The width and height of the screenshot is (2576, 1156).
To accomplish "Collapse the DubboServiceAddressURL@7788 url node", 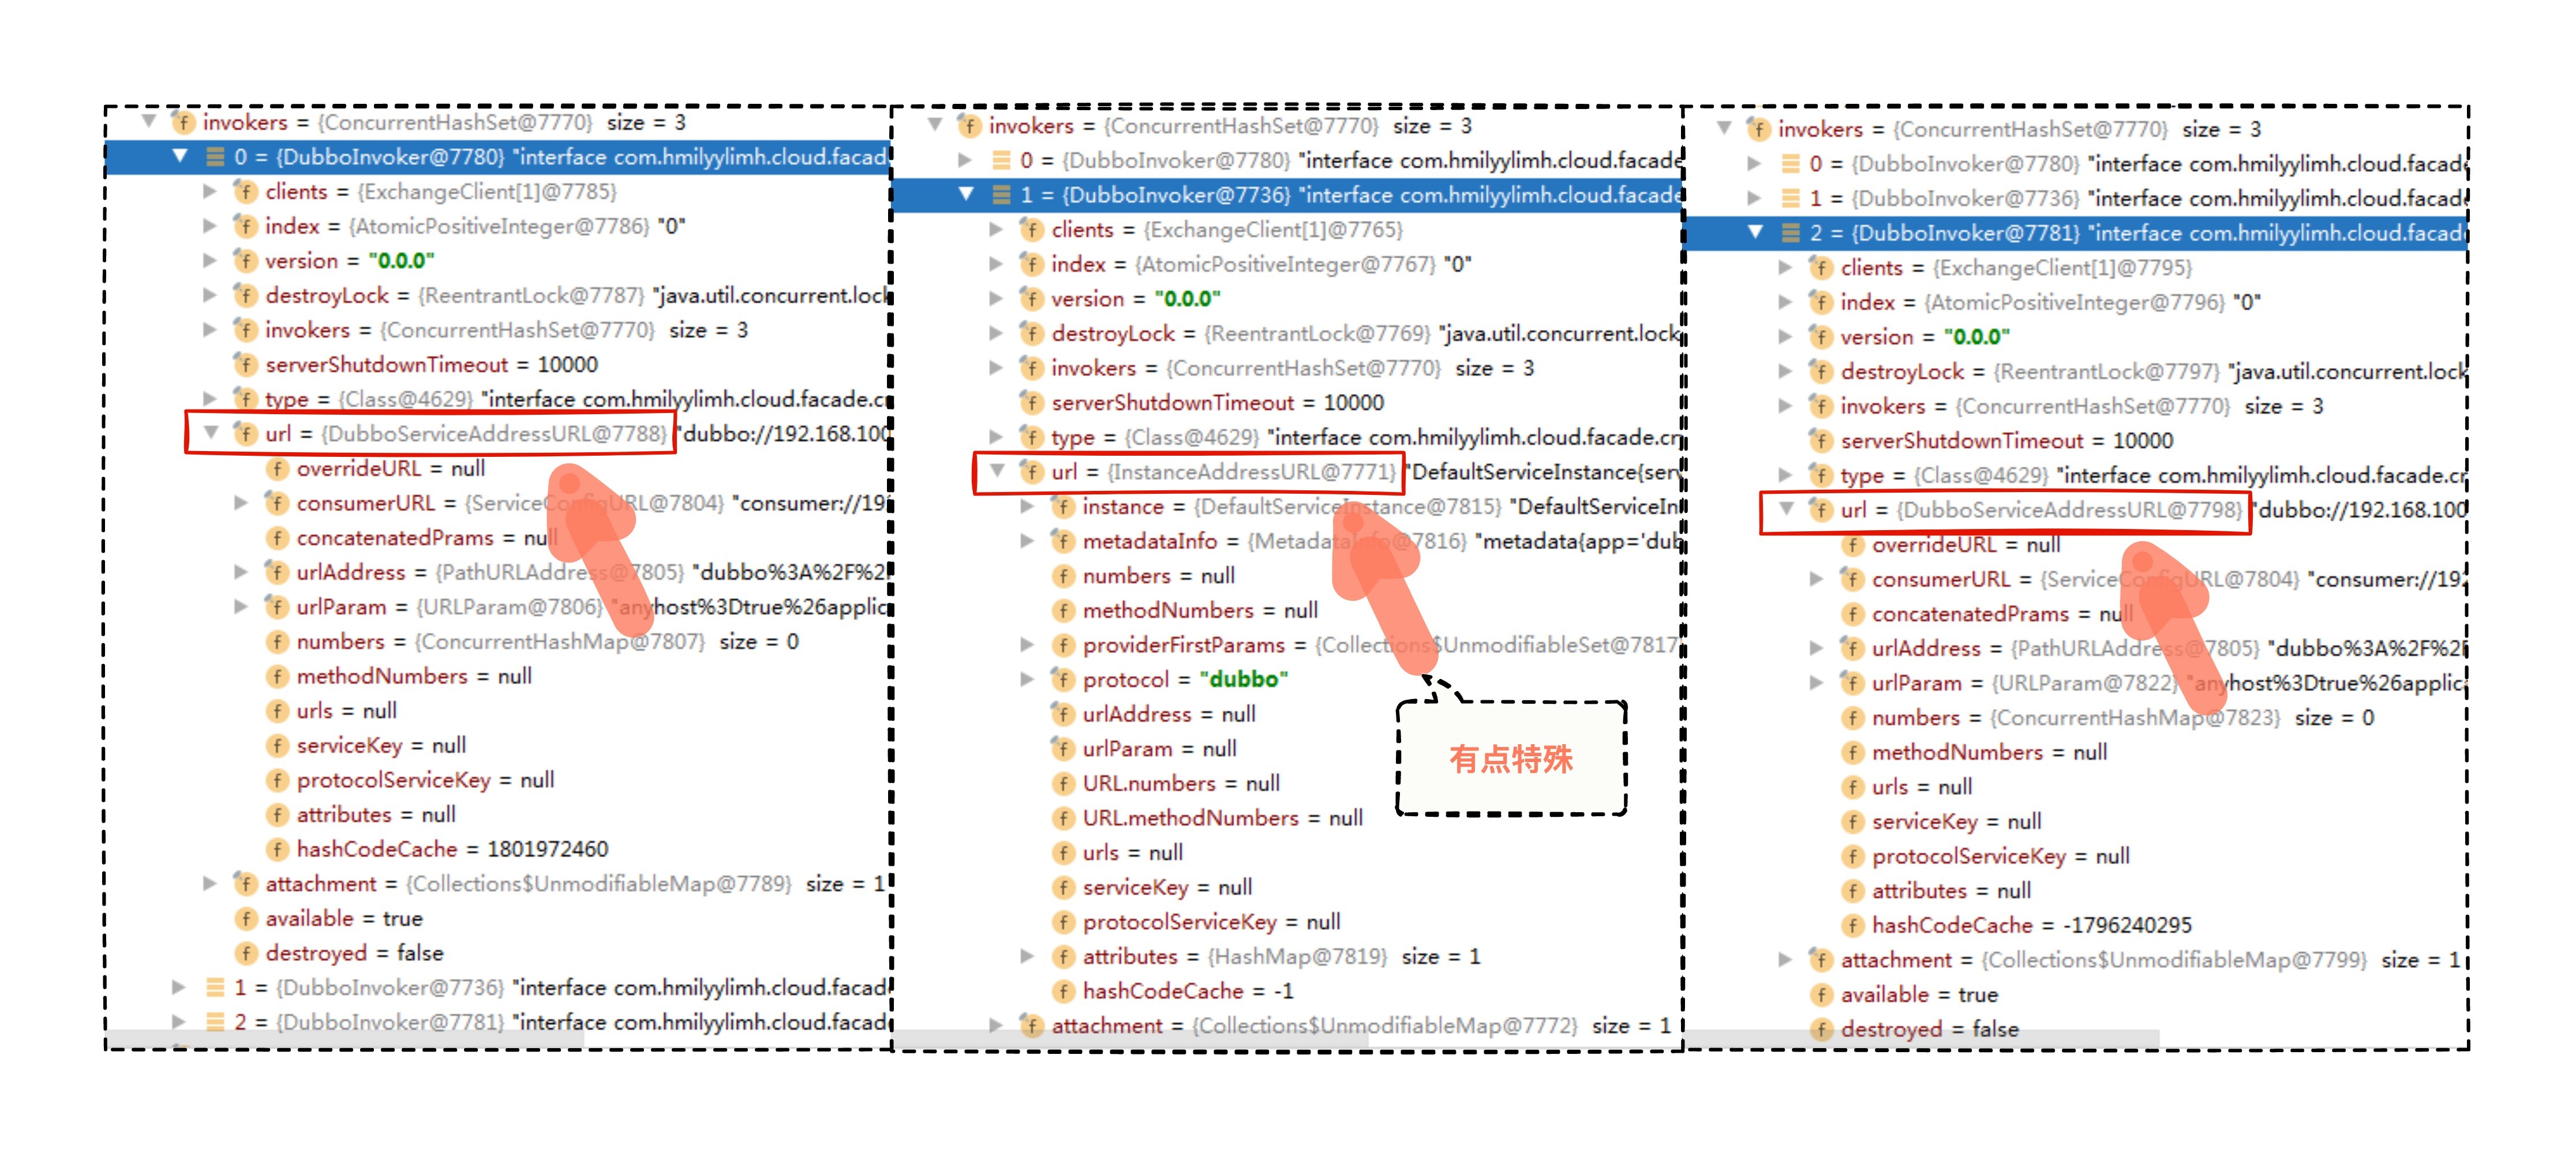I will [211, 433].
